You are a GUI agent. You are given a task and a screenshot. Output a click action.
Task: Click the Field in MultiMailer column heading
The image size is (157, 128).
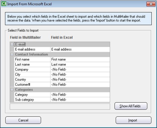click(25, 37)
